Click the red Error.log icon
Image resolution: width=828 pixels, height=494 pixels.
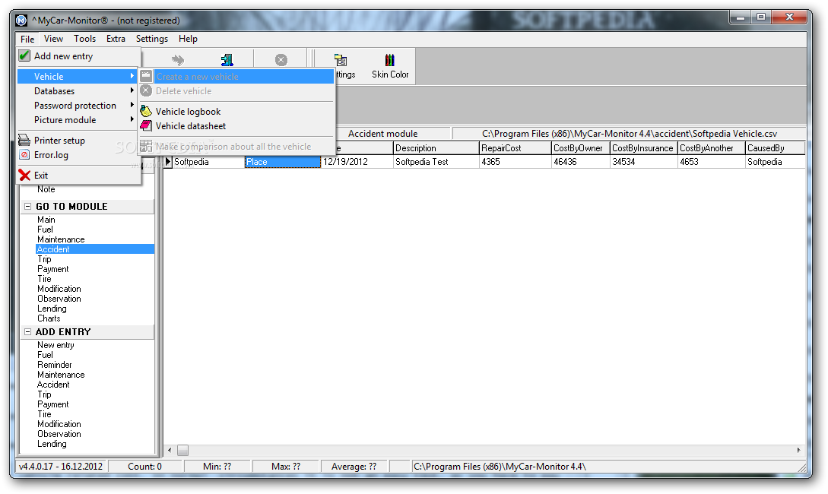click(x=24, y=154)
